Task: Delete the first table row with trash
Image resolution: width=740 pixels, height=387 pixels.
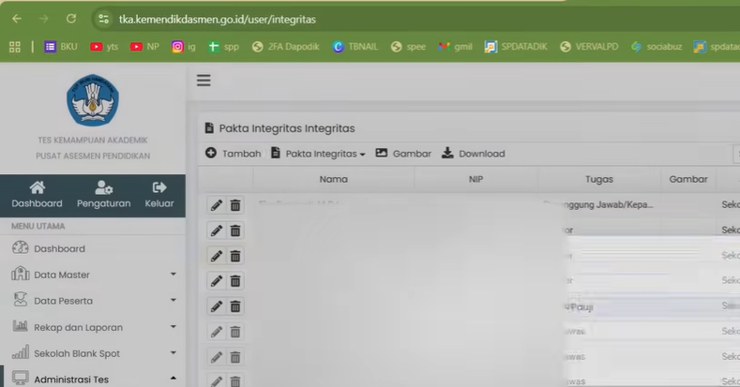Action: coord(235,205)
